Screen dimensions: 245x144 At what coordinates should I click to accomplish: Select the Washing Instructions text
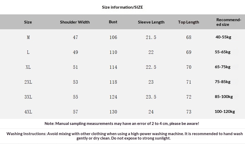tap(125, 136)
